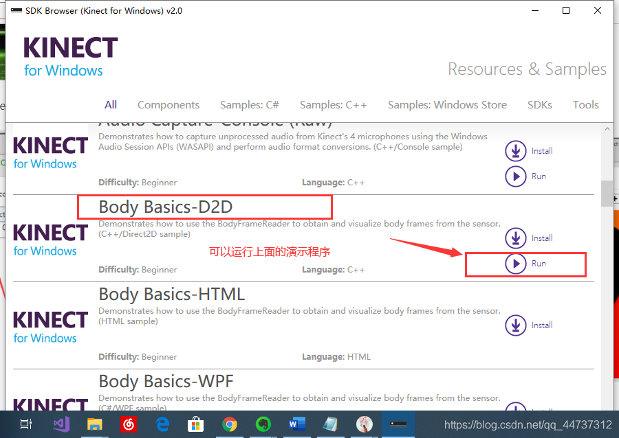Open the Samples: Windows Store tab

(x=447, y=104)
